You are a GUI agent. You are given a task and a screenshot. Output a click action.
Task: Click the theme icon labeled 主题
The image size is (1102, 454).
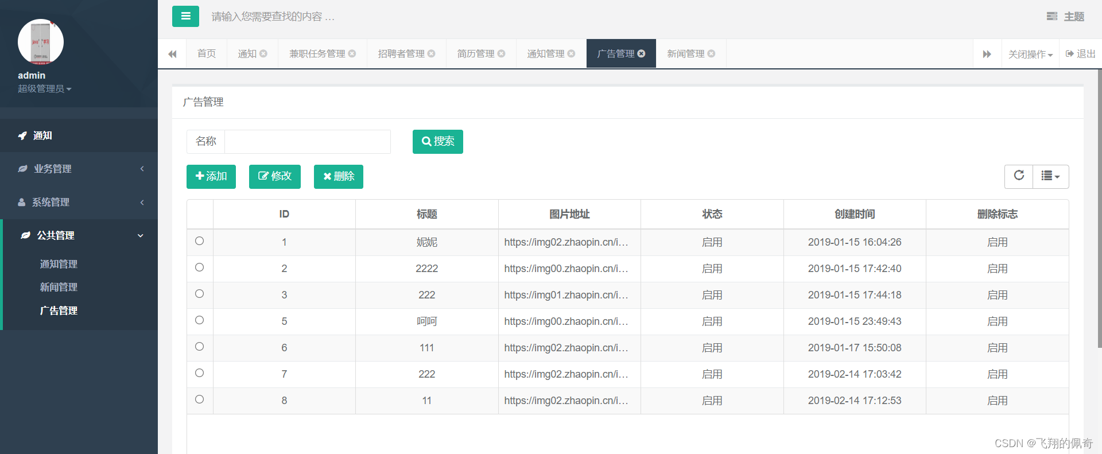(x=1051, y=17)
